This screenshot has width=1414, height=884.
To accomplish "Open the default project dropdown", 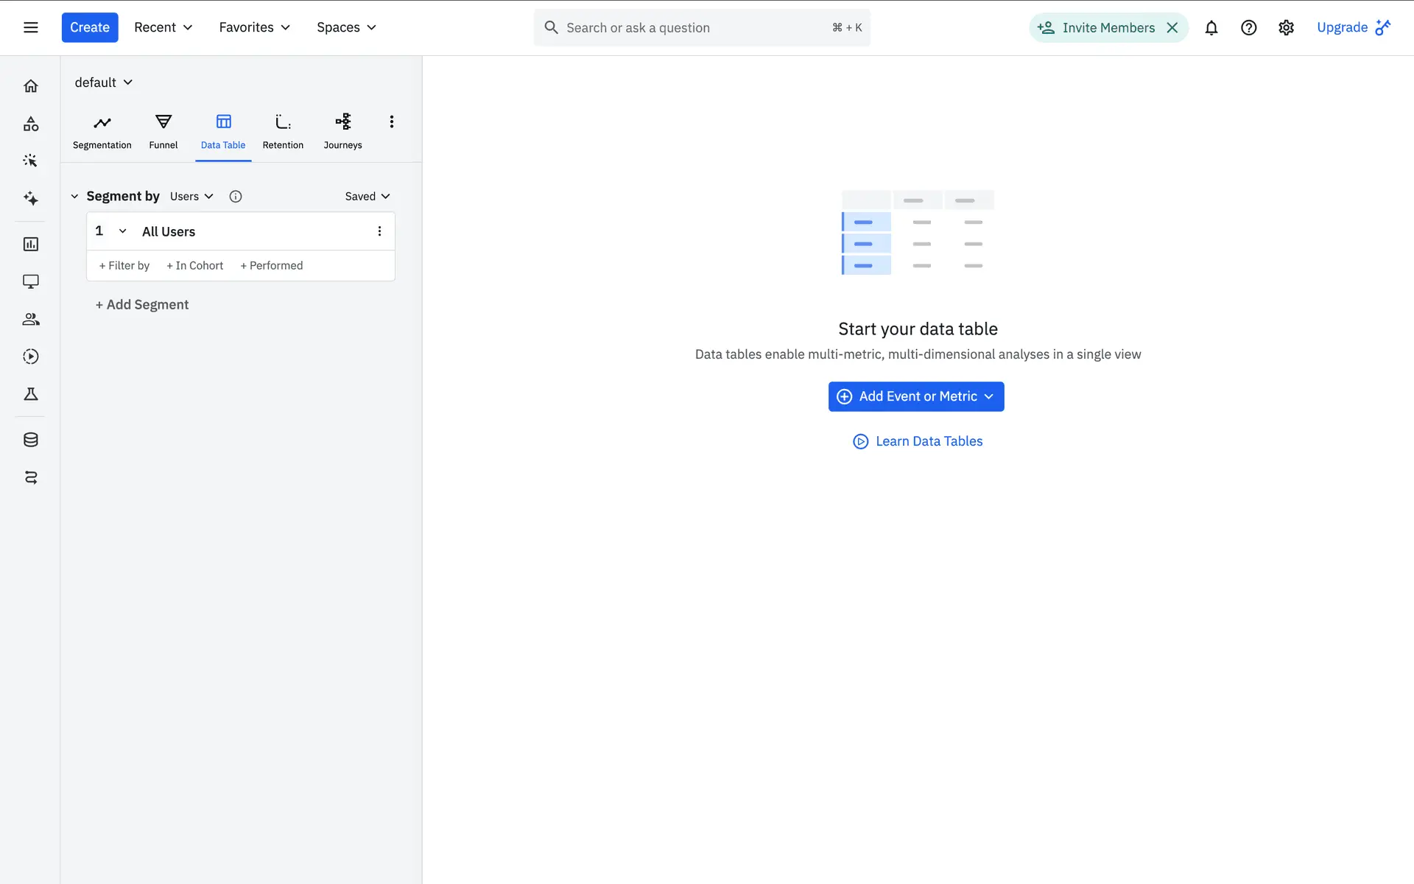I will [x=103, y=83].
